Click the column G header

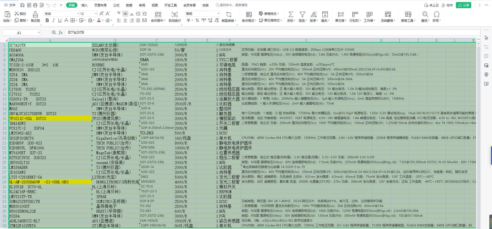click(x=306, y=40)
